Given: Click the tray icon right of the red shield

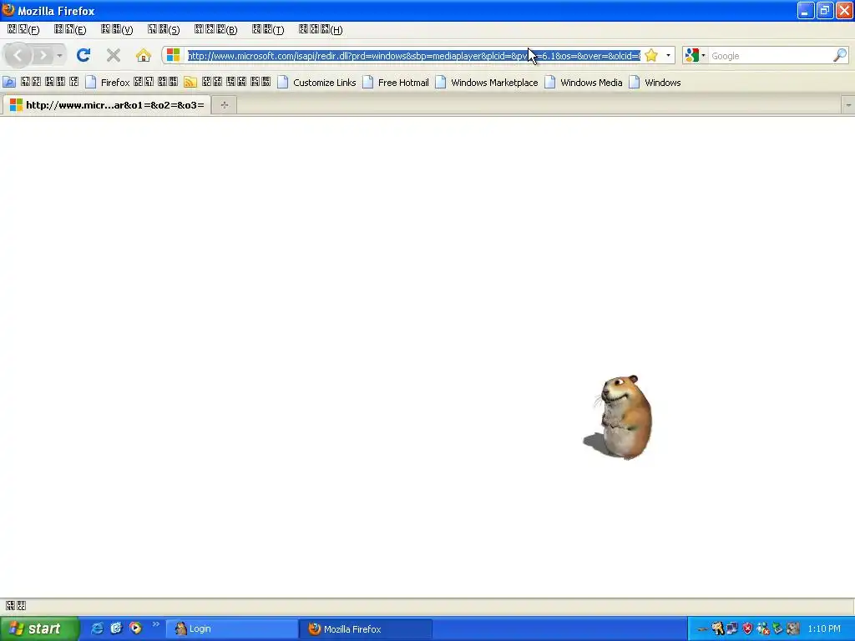Looking at the screenshot, I should click(763, 628).
